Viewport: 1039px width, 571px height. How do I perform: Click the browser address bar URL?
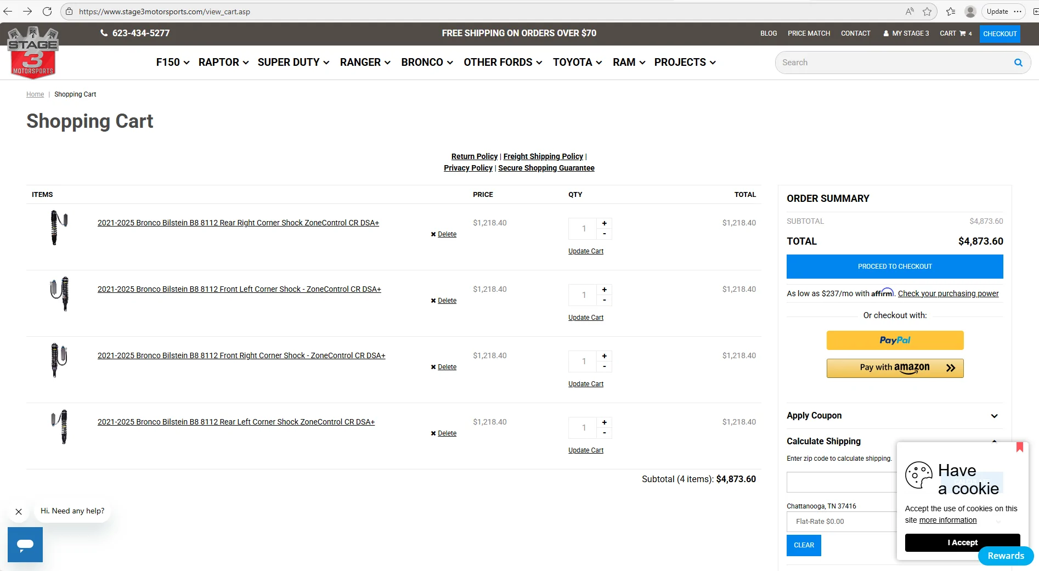point(164,12)
